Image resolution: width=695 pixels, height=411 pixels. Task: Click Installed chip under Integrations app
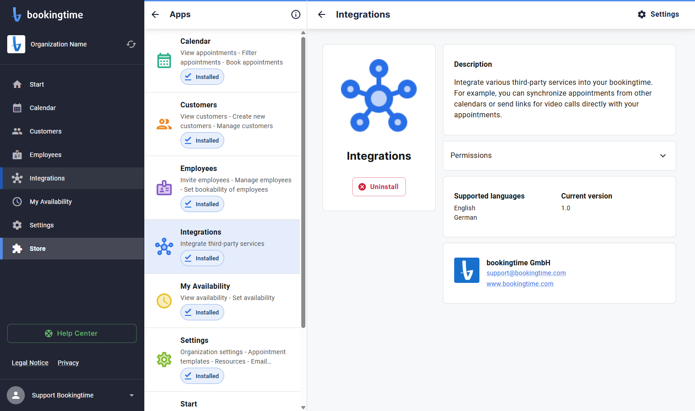point(202,258)
